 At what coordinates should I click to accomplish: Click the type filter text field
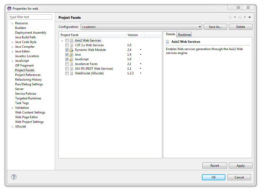[x=30, y=17]
